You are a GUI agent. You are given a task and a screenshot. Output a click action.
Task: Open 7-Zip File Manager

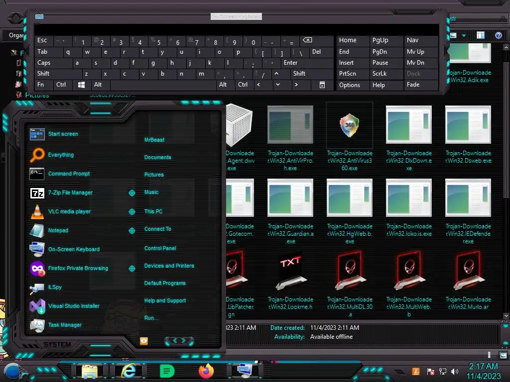tap(61, 192)
